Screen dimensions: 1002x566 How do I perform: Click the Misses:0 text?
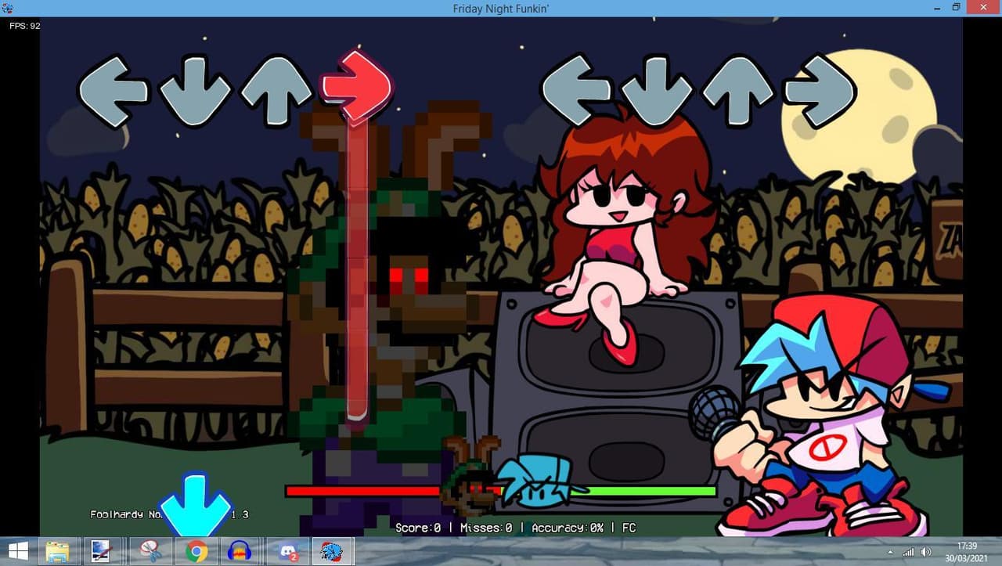(x=486, y=528)
